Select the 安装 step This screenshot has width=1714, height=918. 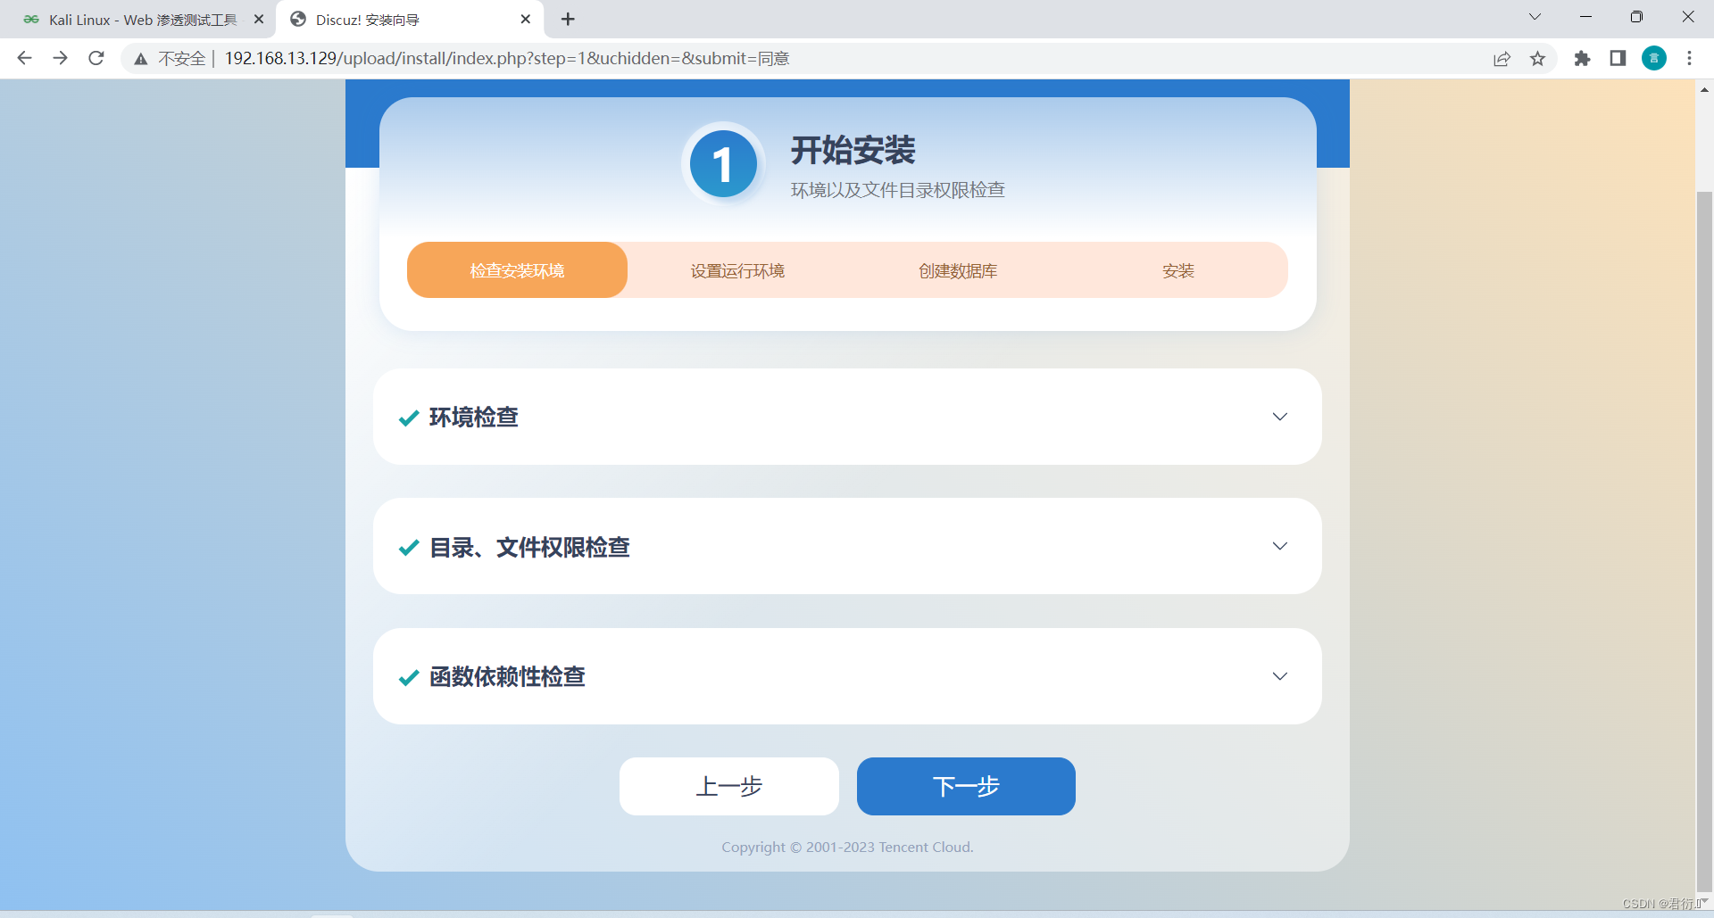(1178, 270)
